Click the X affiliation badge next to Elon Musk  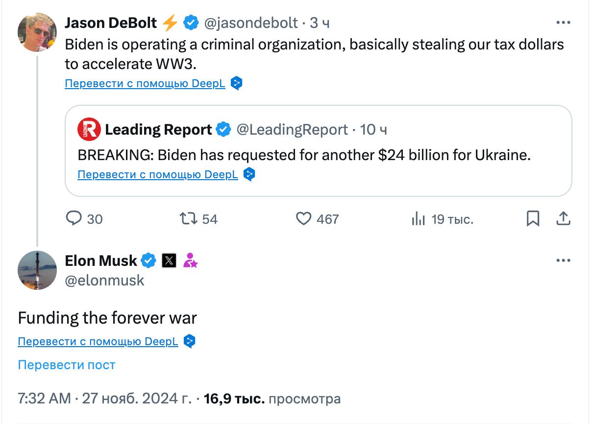169,261
